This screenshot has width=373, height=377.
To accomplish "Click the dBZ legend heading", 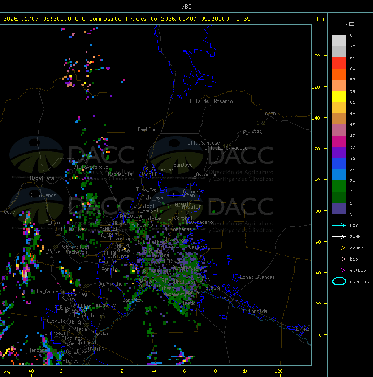I will [350, 24].
